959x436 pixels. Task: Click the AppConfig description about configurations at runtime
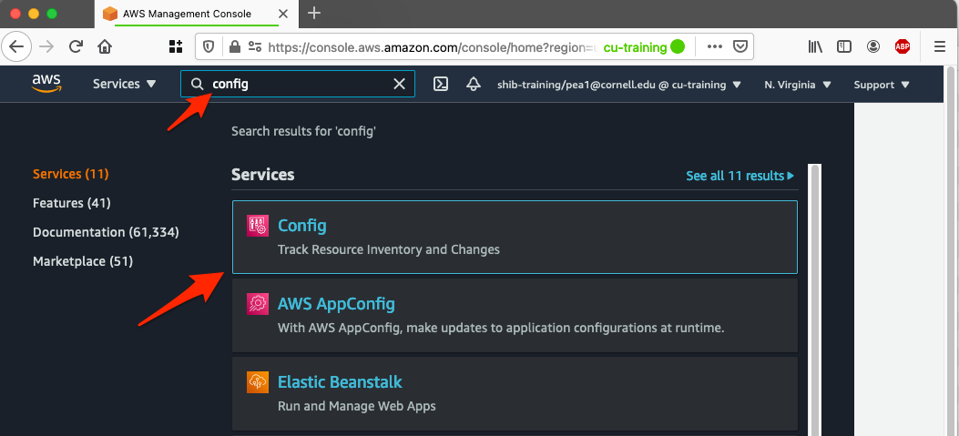501,328
